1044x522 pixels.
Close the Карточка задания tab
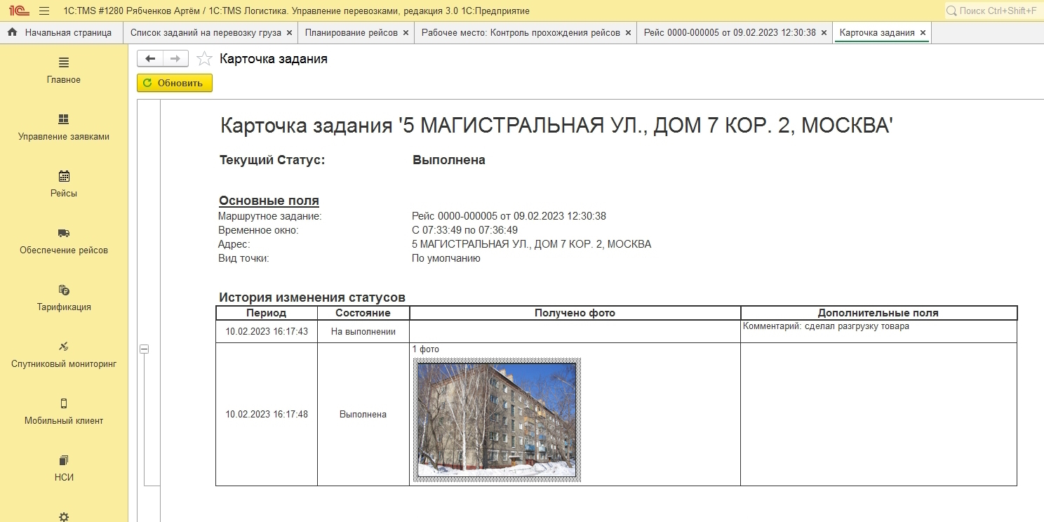tap(923, 33)
